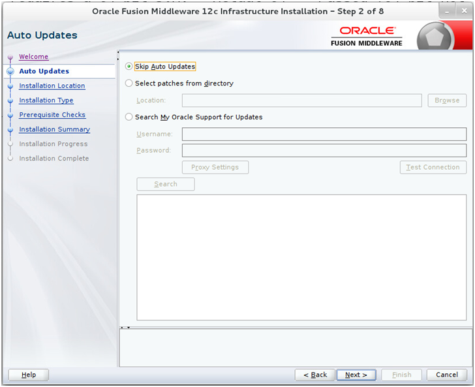475x387 pixels.
Task: Open Installation Location step
Action: [52, 85]
